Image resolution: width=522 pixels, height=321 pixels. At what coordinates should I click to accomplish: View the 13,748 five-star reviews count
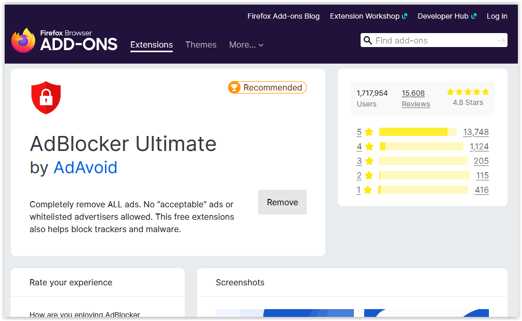pos(476,132)
